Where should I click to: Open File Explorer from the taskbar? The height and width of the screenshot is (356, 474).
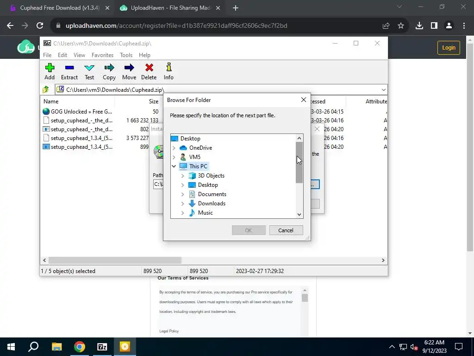[56, 347]
